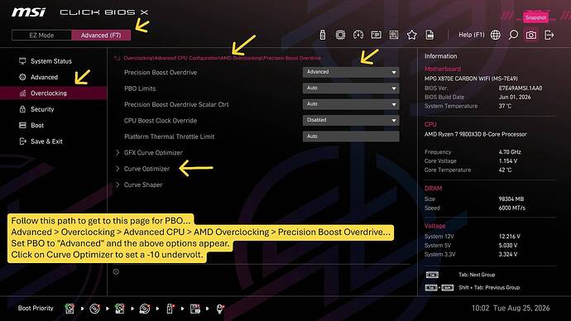
Task: Open the Precision Boost Overdrive dropdown
Action: tap(351, 72)
